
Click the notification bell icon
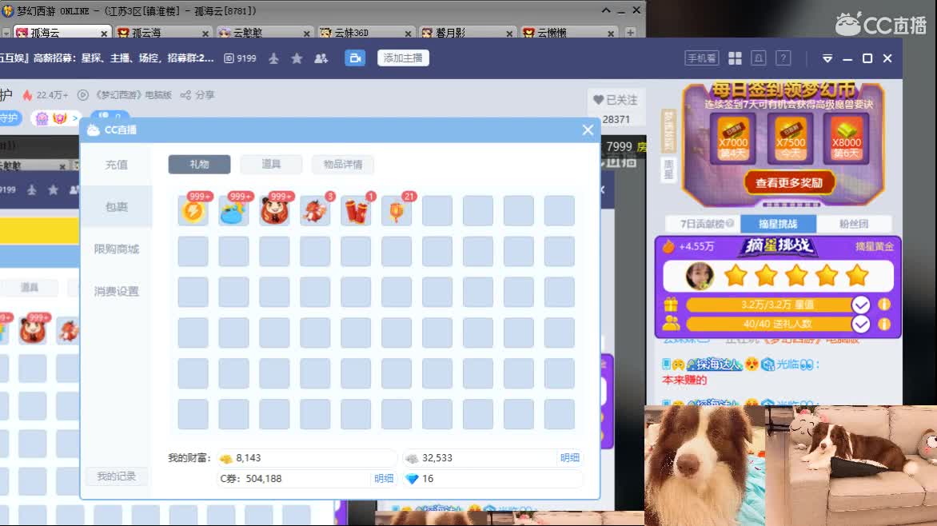point(759,58)
